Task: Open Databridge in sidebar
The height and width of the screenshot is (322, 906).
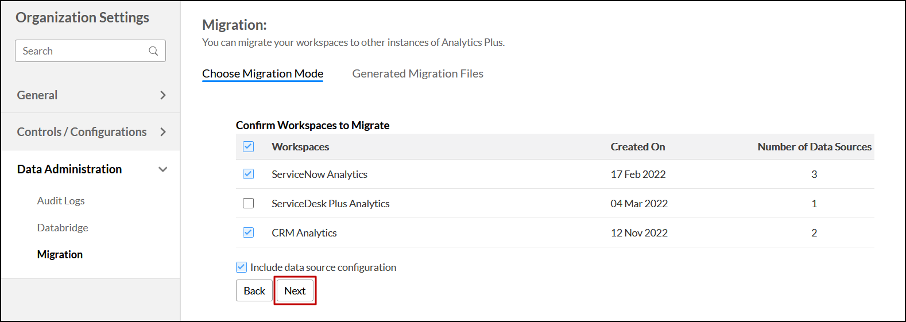Action: pyautogui.click(x=63, y=228)
